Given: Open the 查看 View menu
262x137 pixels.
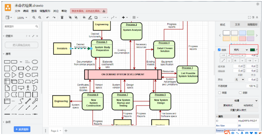Looking at the screenshot, I should (x=34, y=11).
